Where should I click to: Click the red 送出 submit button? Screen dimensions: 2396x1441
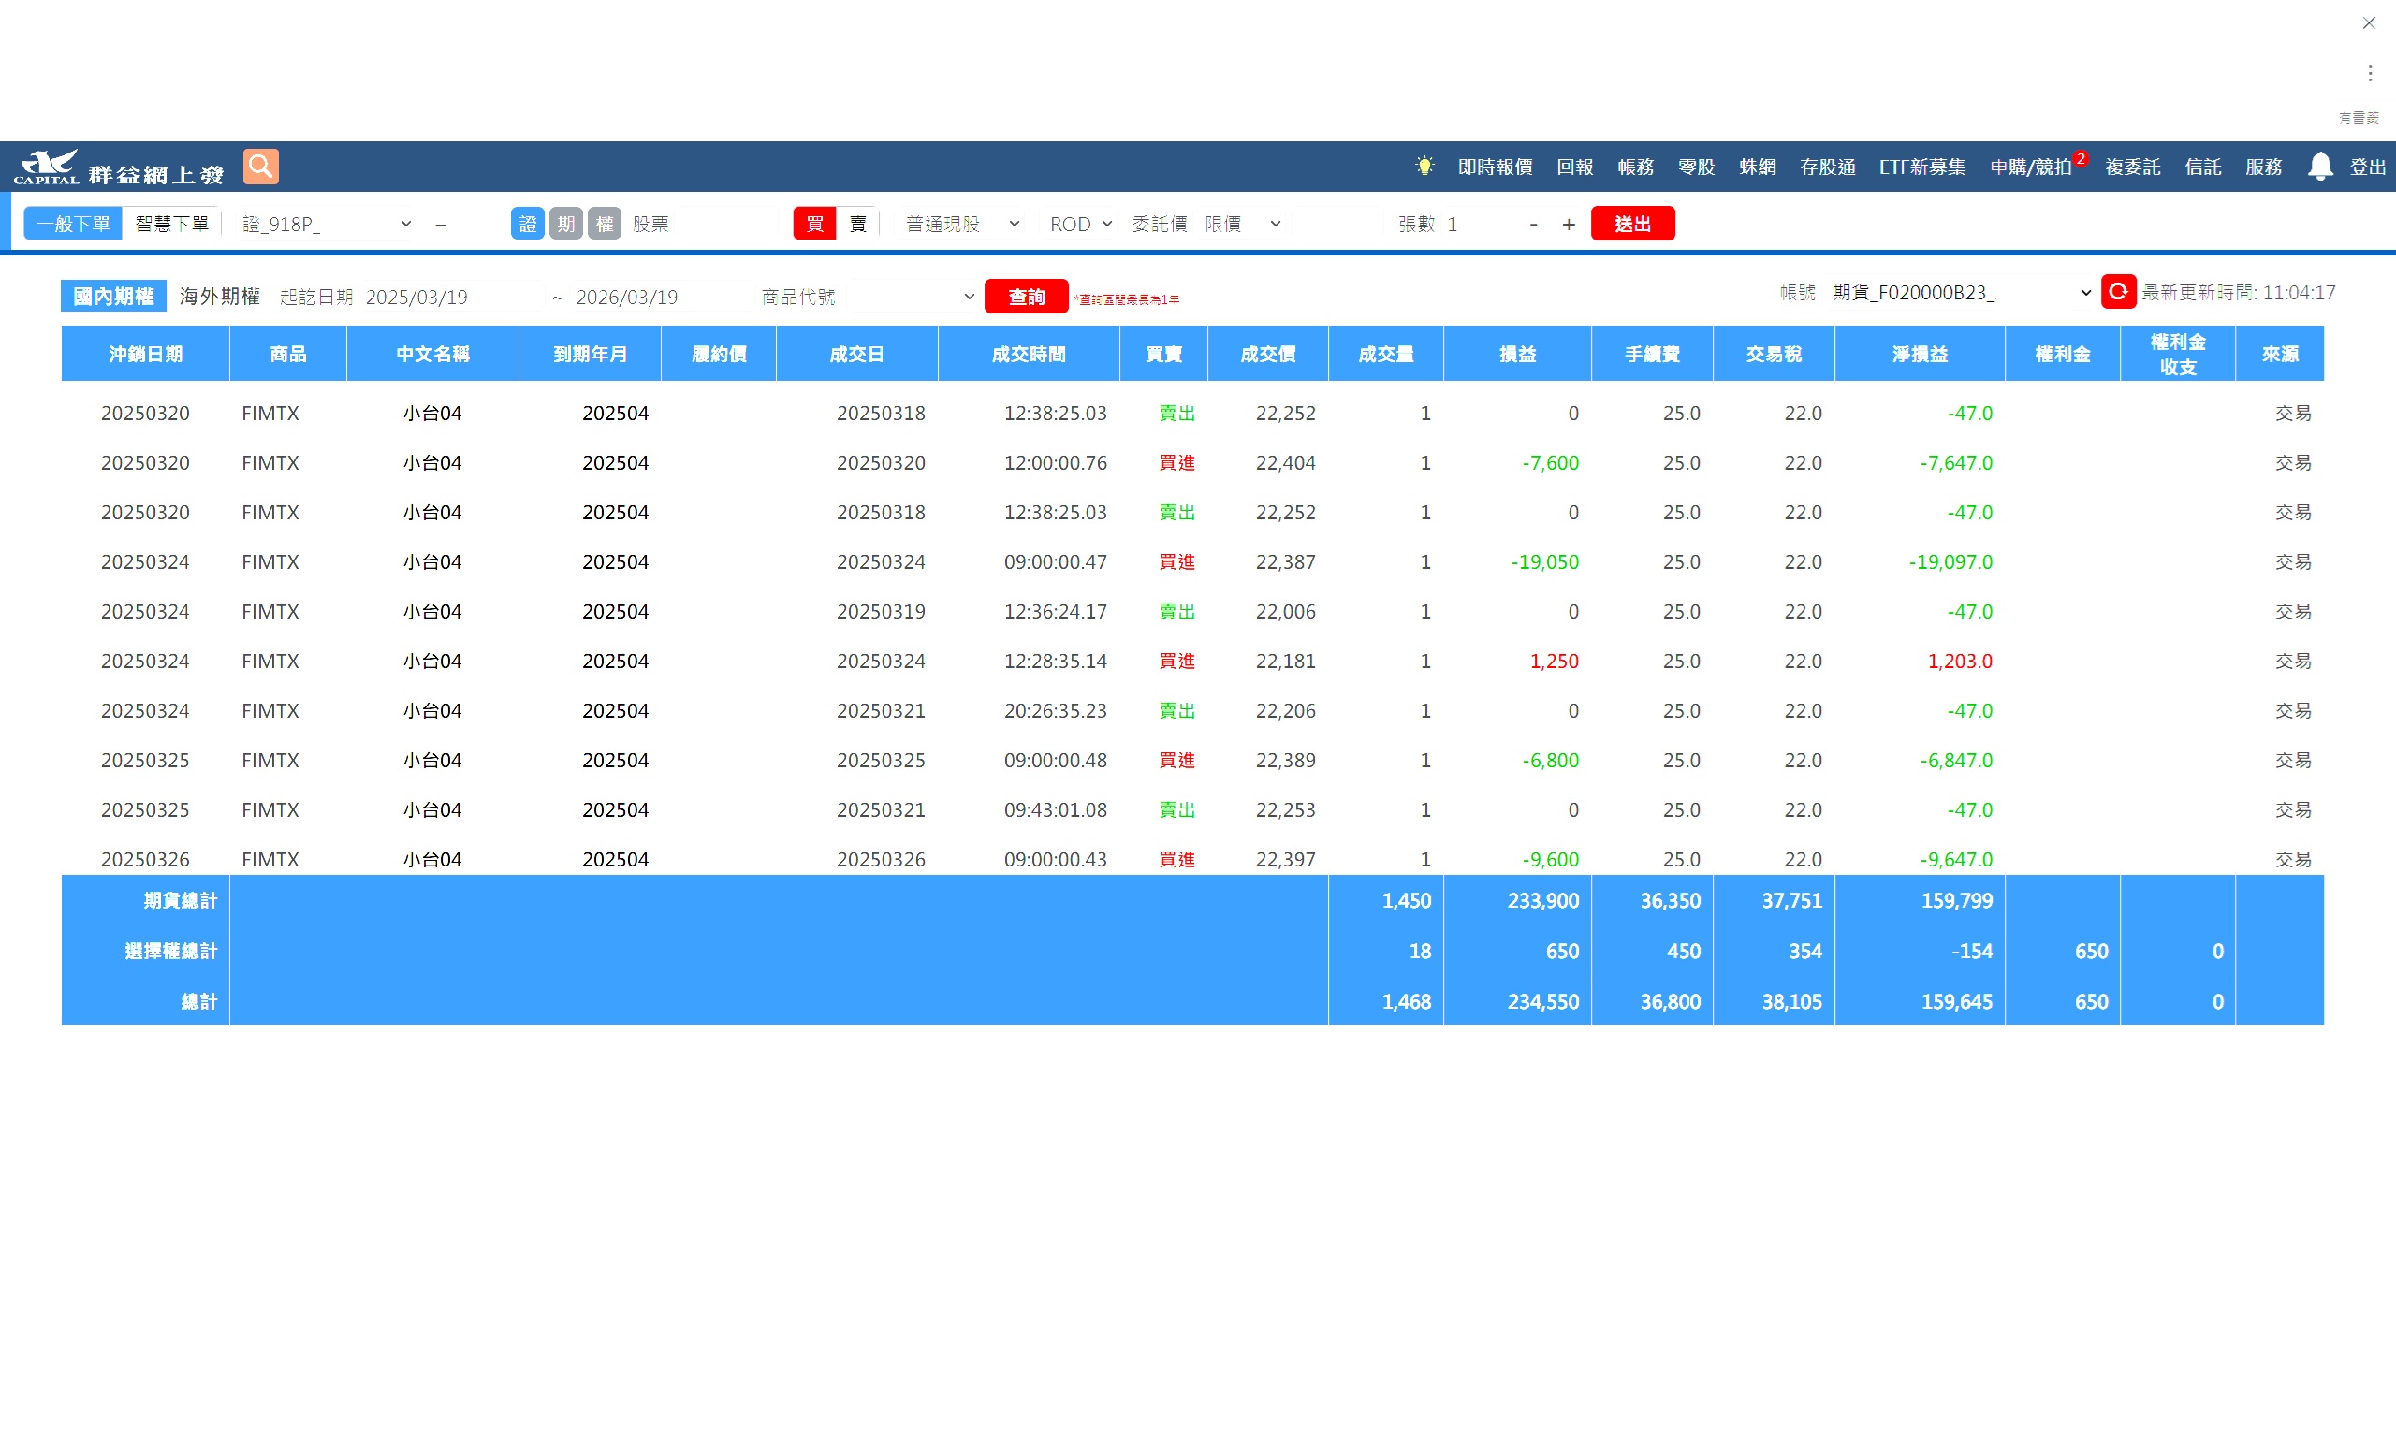1631,224
